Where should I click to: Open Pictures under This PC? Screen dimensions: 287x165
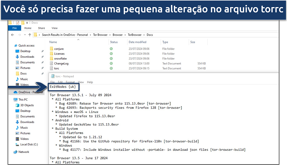(x=25, y=133)
